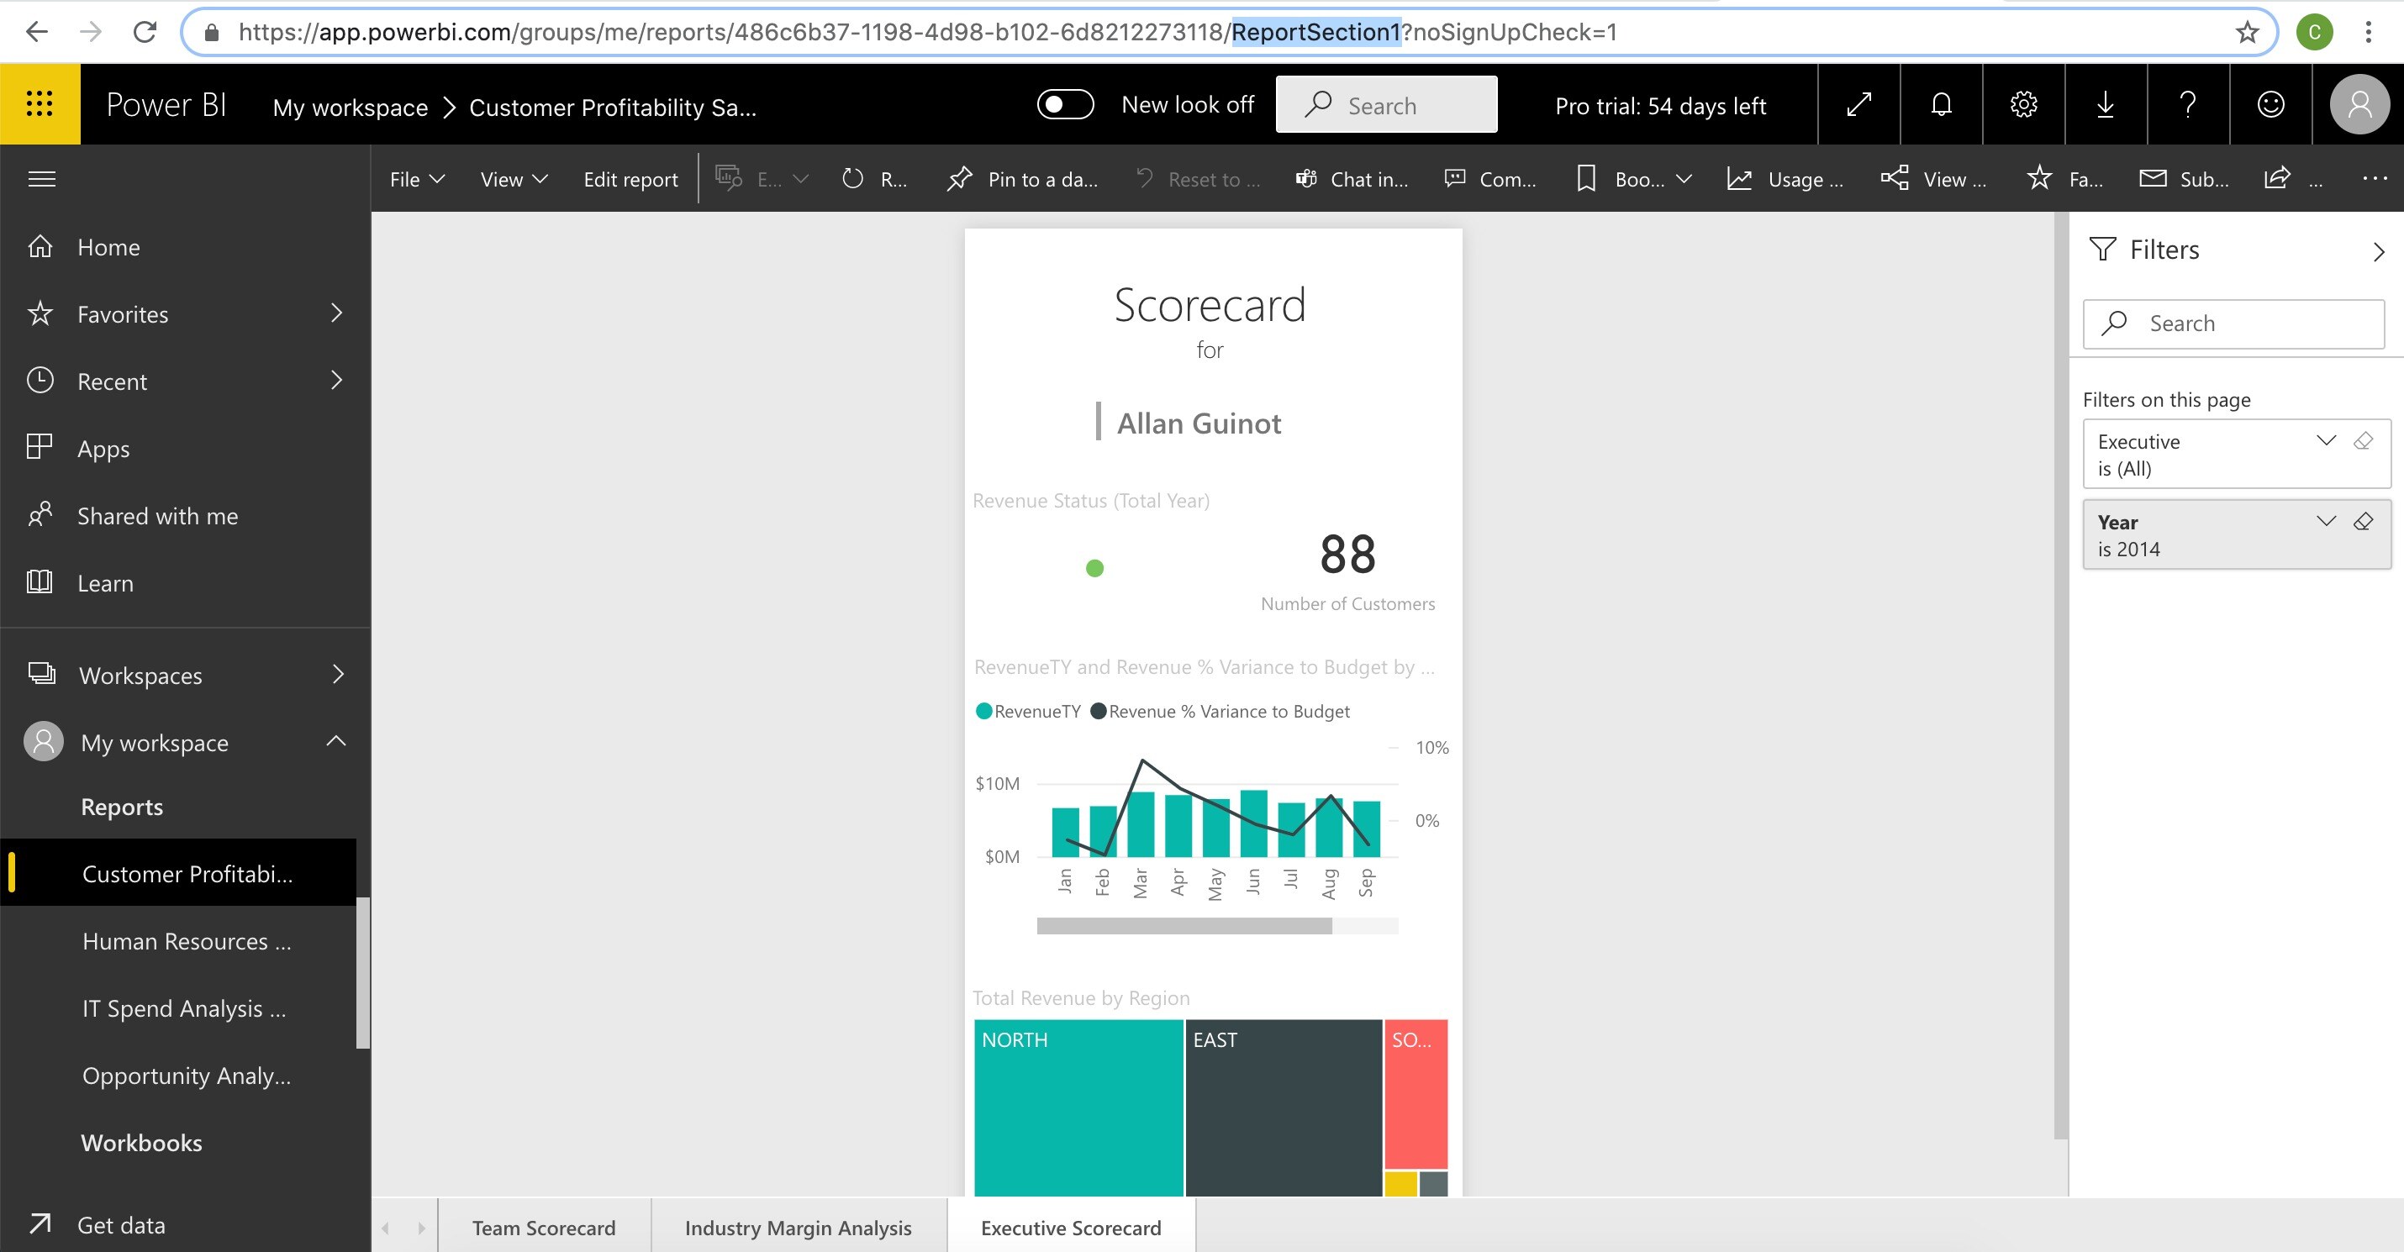Click the feedback smiley face icon
Image resolution: width=2404 pixels, height=1252 pixels.
pos(2270,104)
